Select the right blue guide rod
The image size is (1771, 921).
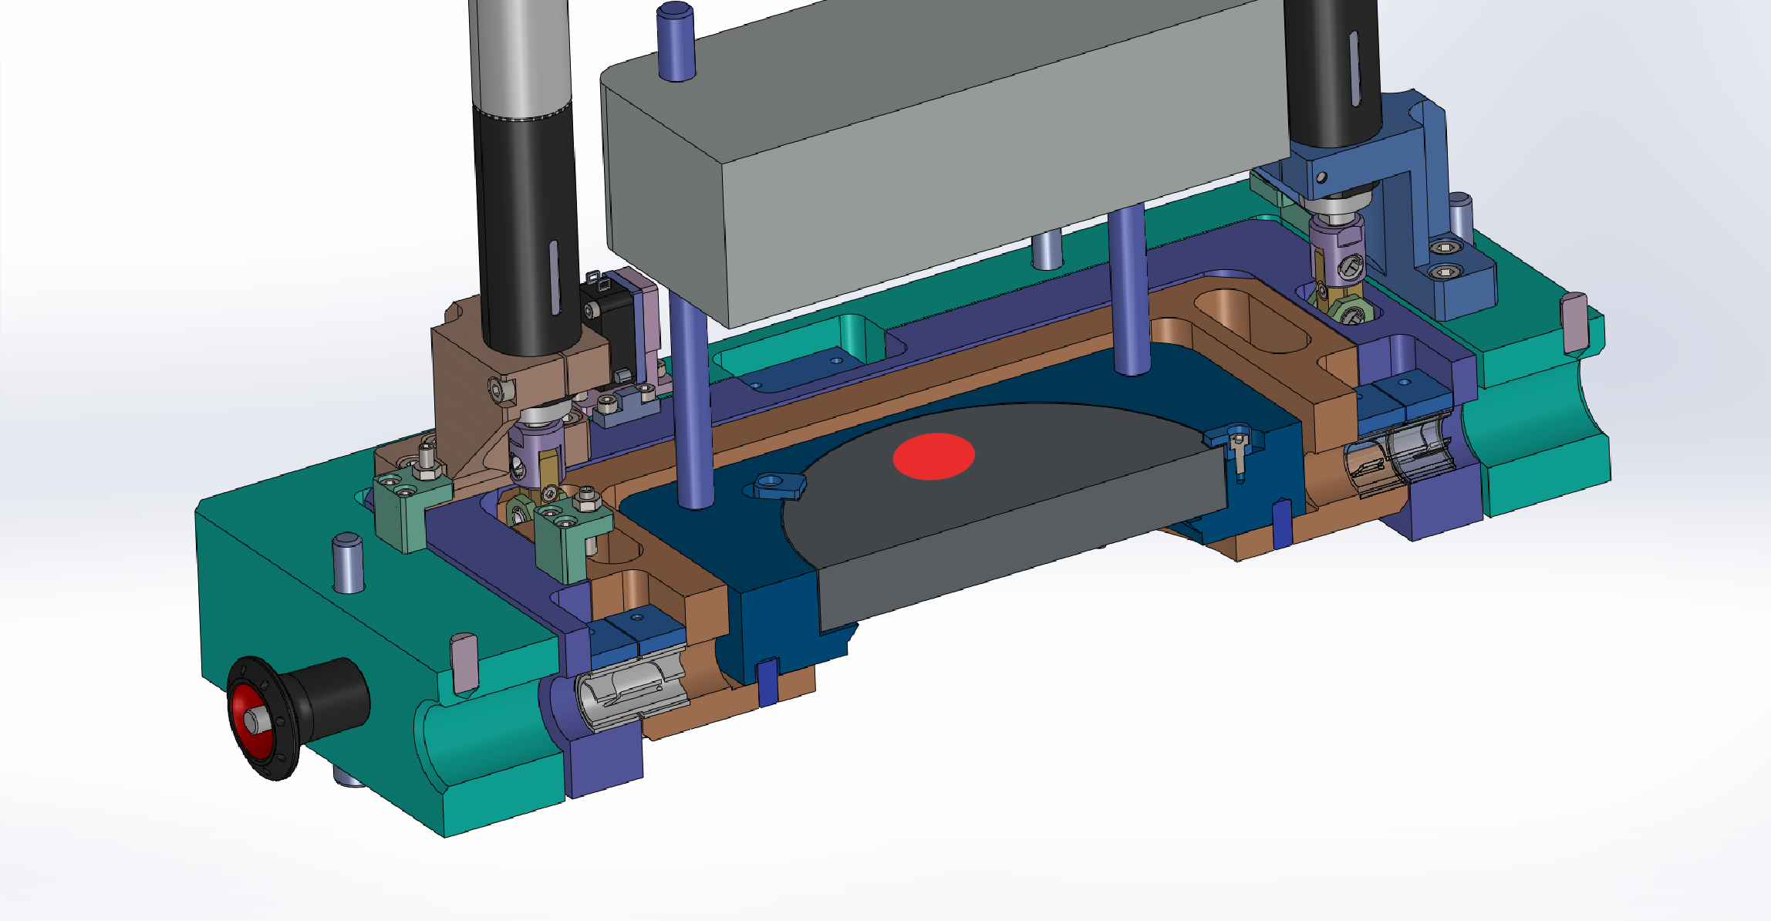pos(1128,289)
